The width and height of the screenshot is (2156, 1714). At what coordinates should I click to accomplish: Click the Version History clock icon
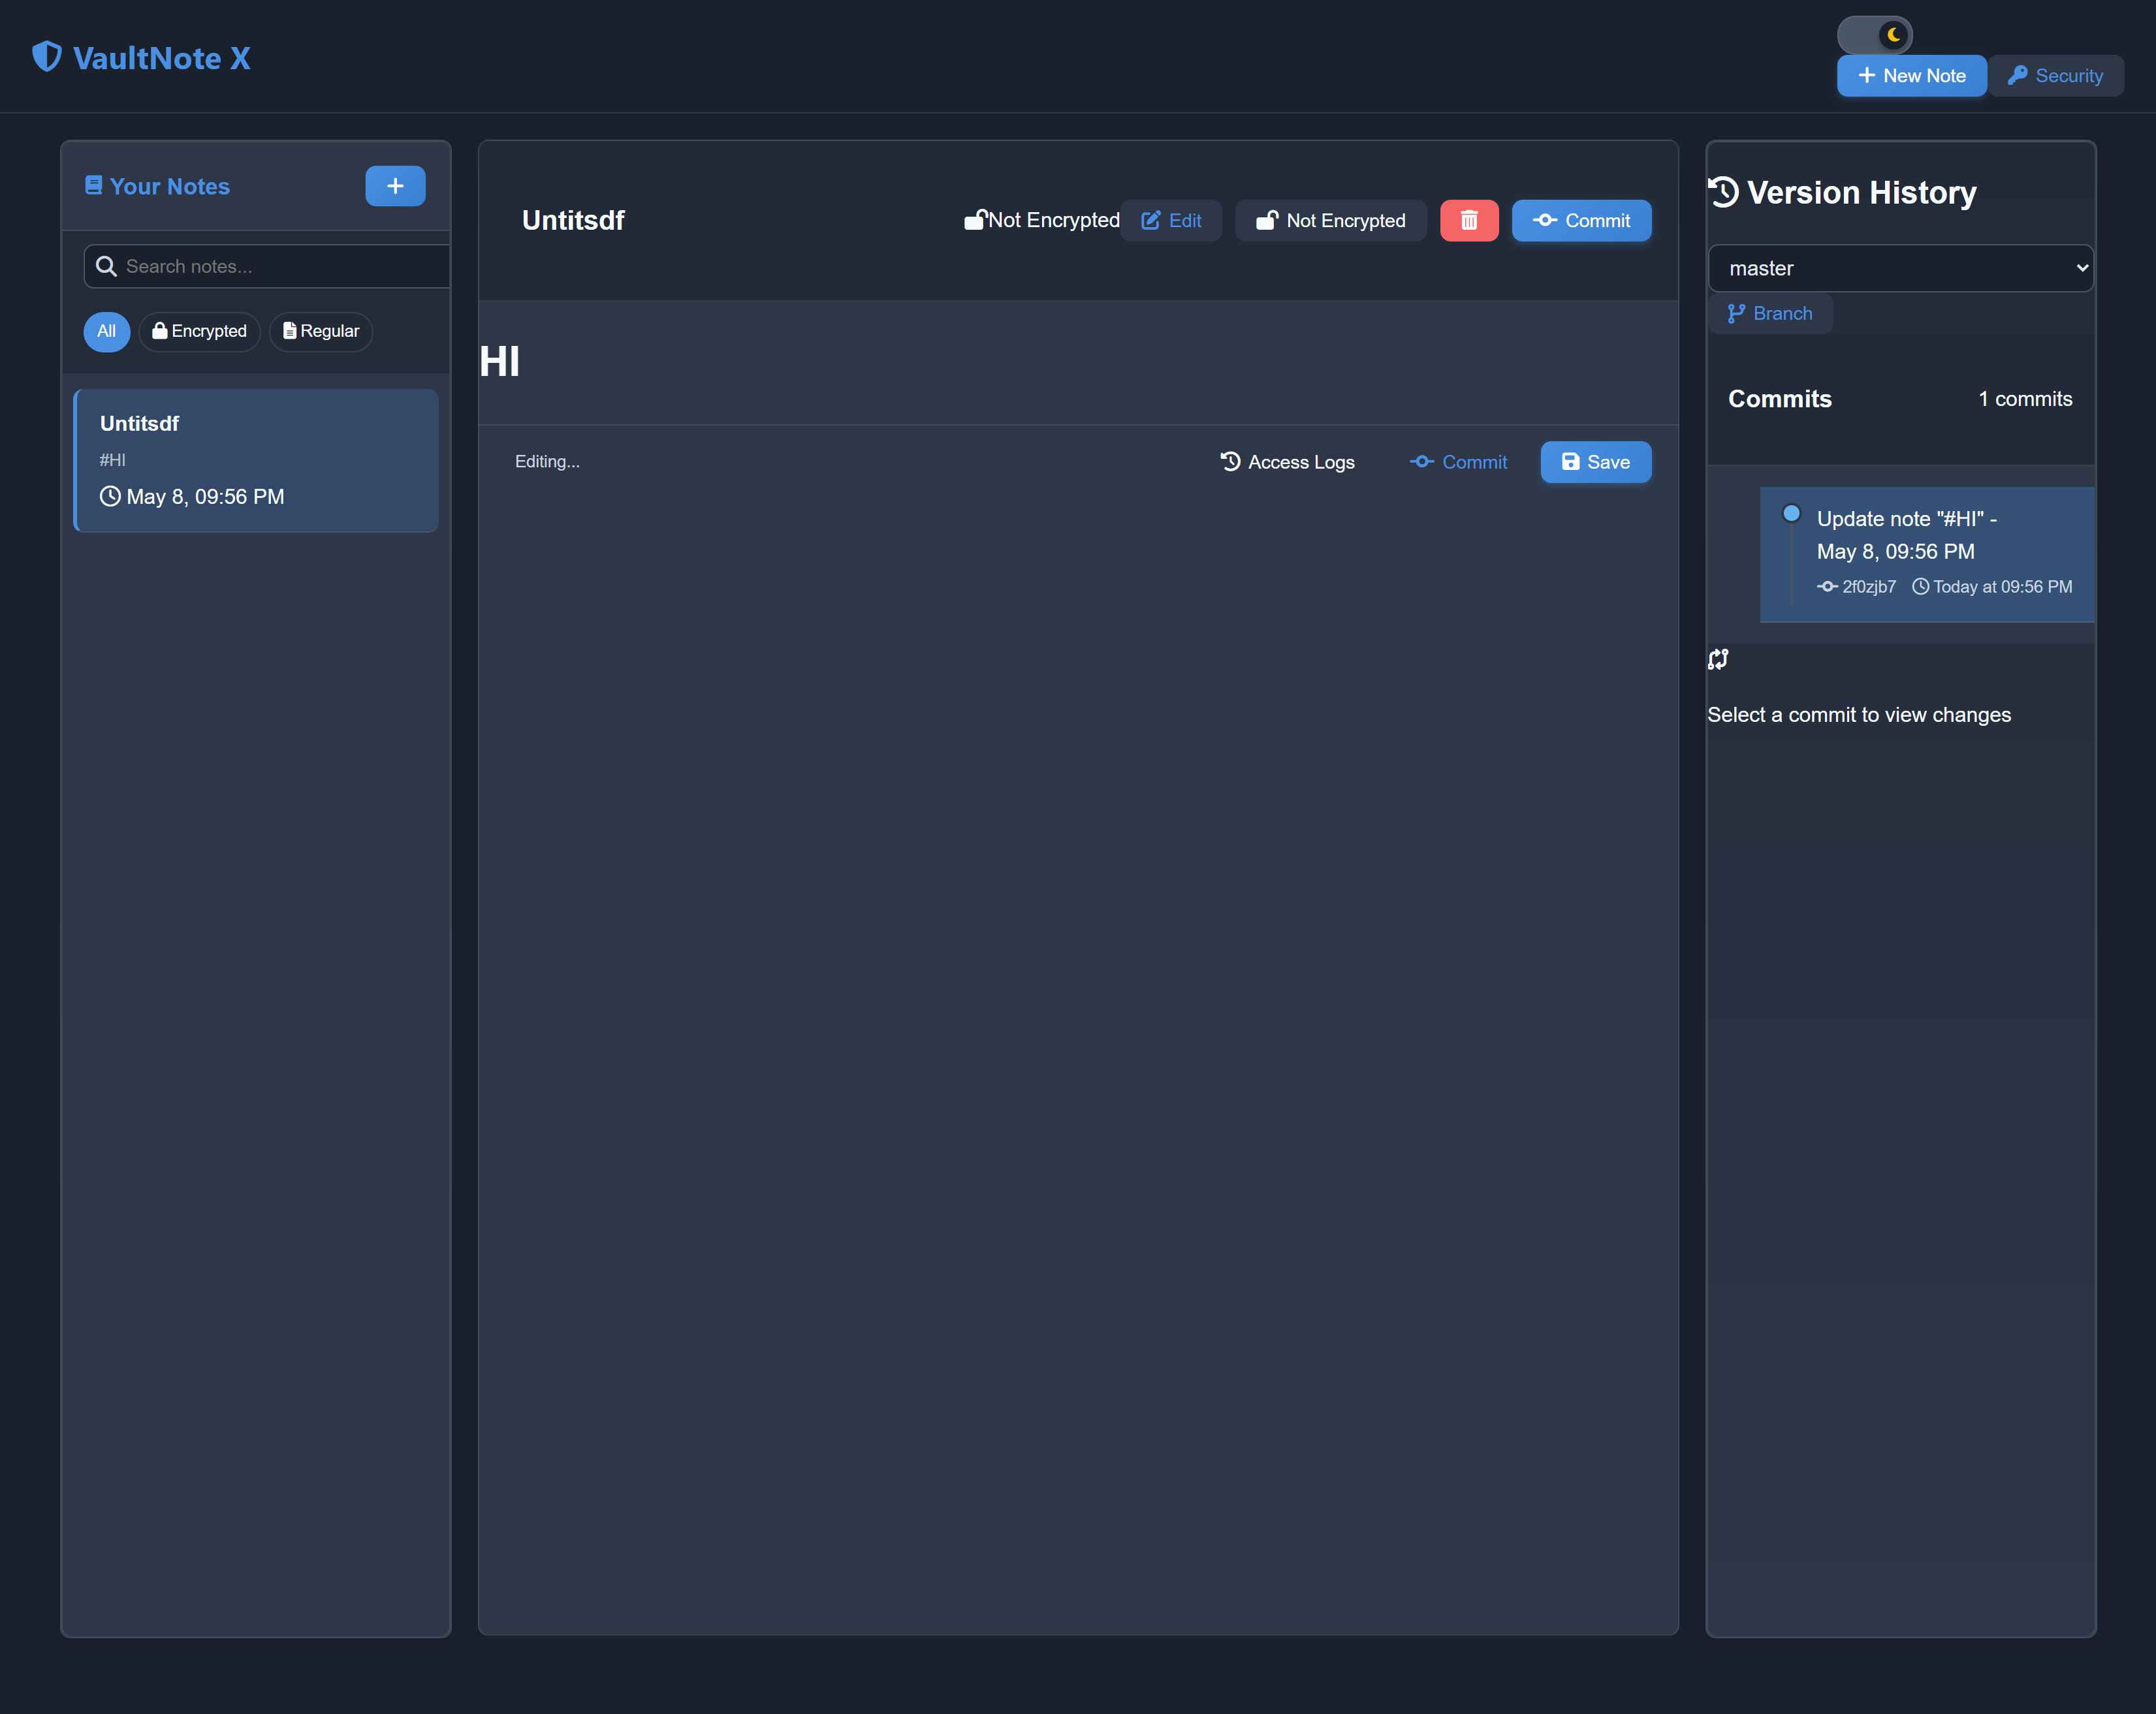coord(1724,192)
